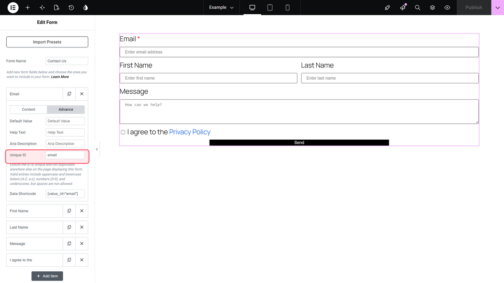This screenshot has height=283, width=504.
Task: Click the Form Name input field
Action: pyautogui.click(x=67, y=61)
